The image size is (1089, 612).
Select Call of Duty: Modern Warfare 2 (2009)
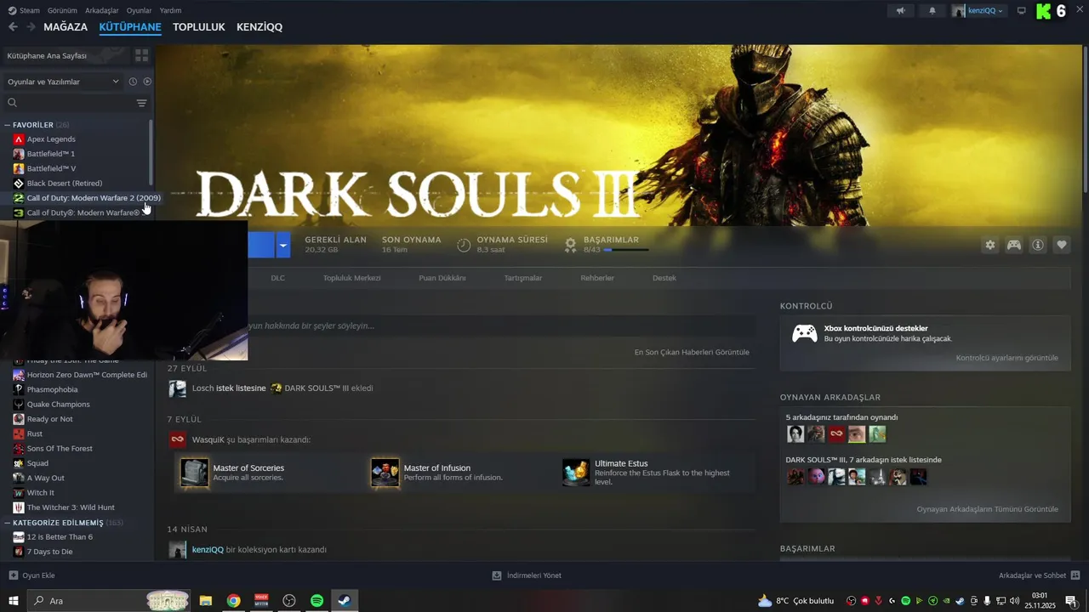click(x=94, y=198)
